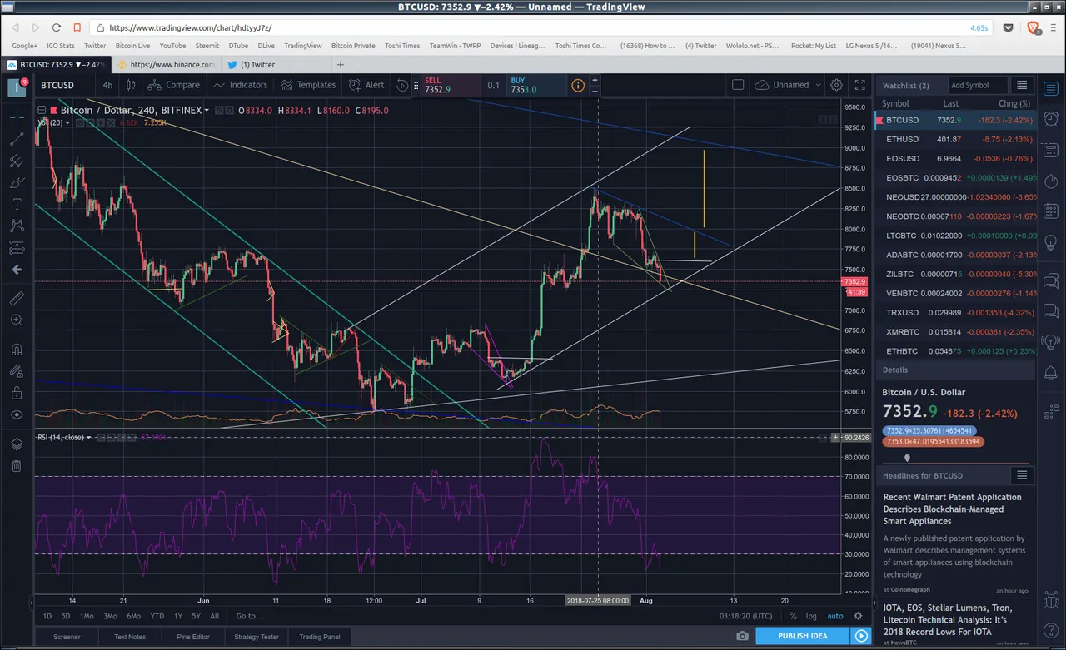
Task: Open the Unnamed chart layout dropdown
Action: click(787, 85)
